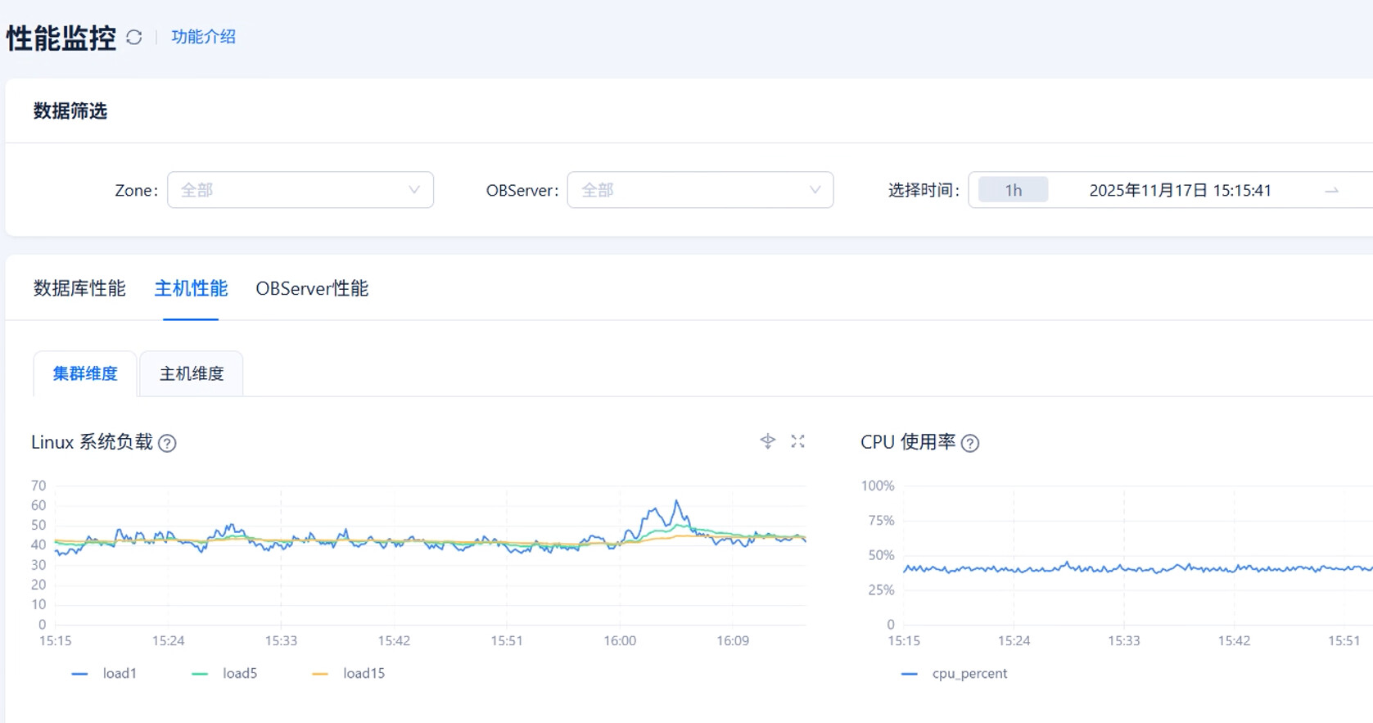Open the OBServer性能 tab
Image resolution: width=1373 pixels, height=723 pixels.
[x=312, y=288]
